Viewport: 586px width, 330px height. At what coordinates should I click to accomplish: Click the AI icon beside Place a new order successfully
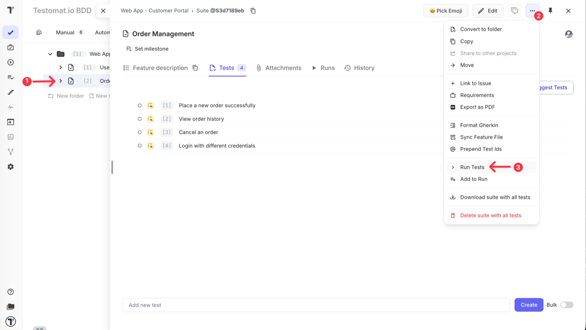click(x=150, y=105)
